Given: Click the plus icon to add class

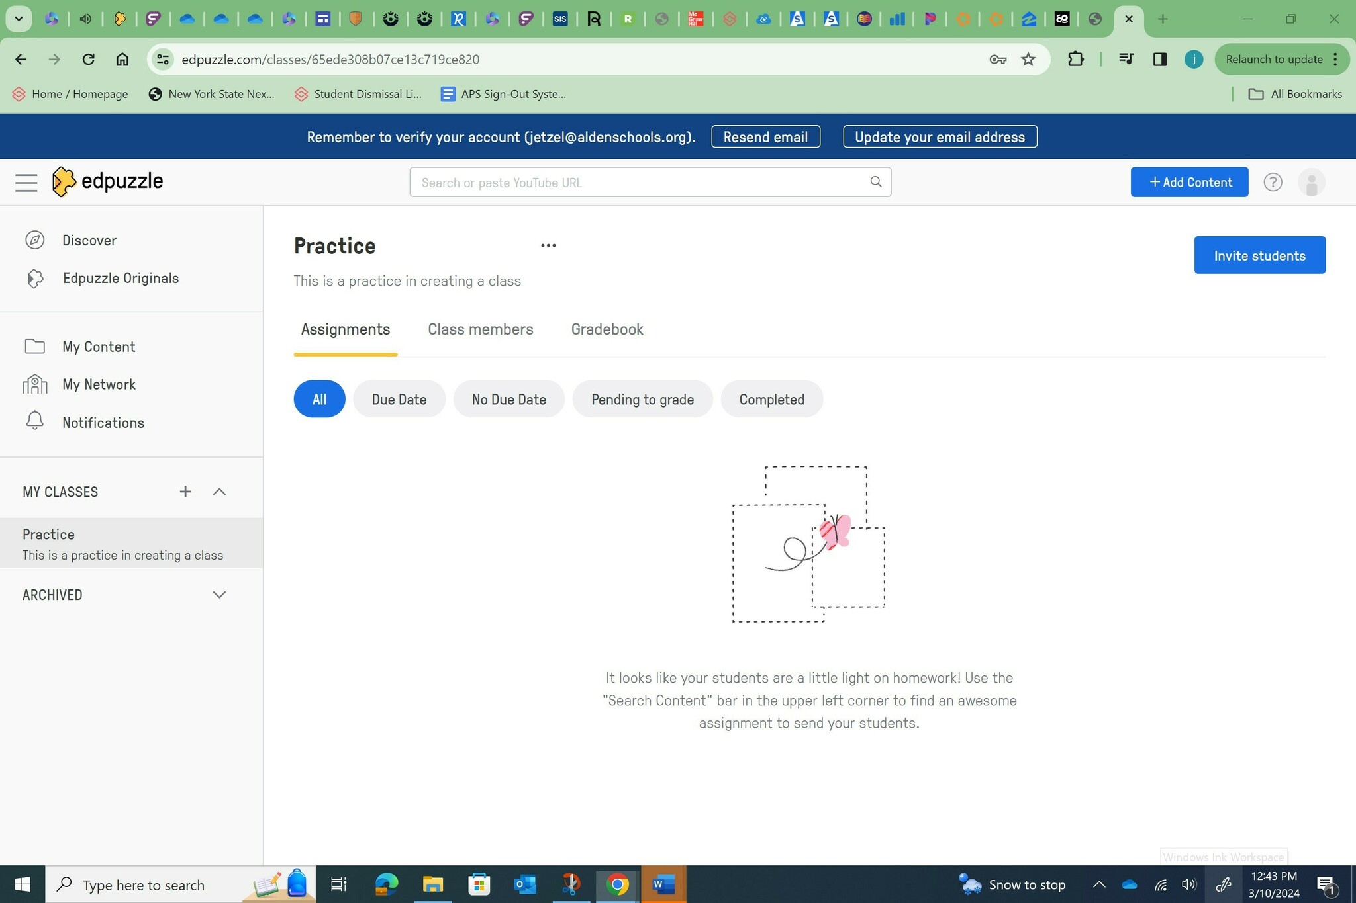Looking at the screenshot, I should click(x=185, y=492).
